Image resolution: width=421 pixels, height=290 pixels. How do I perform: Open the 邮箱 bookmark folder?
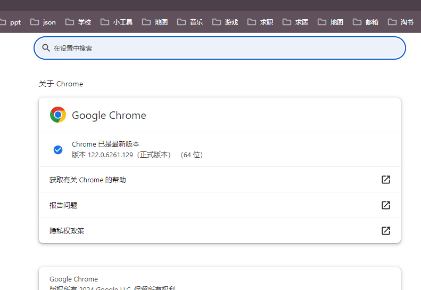coord(366,22)
